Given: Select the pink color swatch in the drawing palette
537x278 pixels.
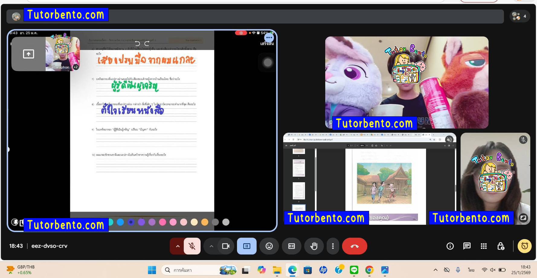Looking at the screenshot, I should (x=163, y=222).
